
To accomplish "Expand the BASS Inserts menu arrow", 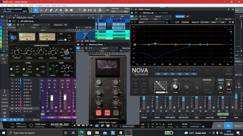I will pos(132,9).
